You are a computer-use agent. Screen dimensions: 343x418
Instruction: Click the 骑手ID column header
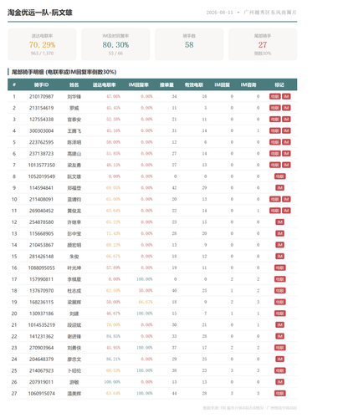tap(42, 84)
